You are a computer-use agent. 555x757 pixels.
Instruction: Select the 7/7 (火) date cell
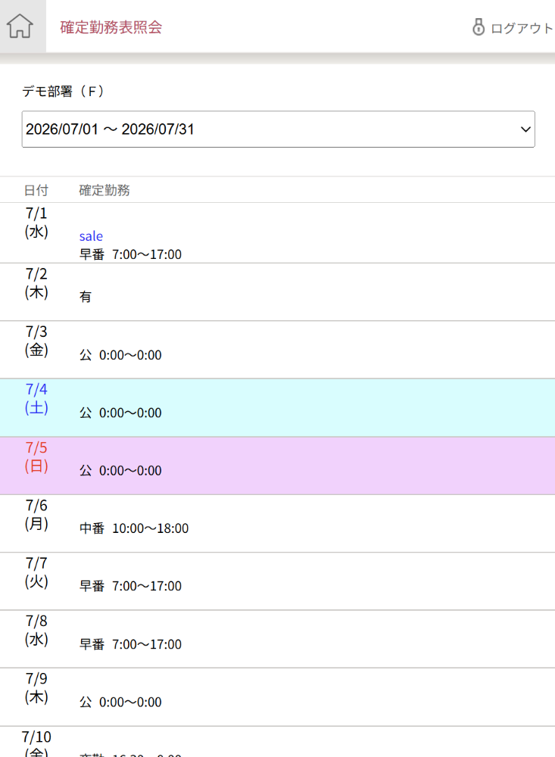[36, 572]
